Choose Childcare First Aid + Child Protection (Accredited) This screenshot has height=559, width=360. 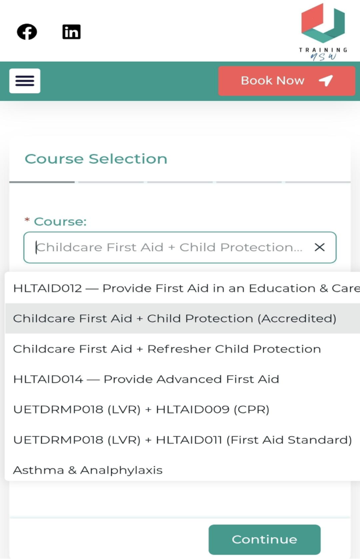pos(175,318)
